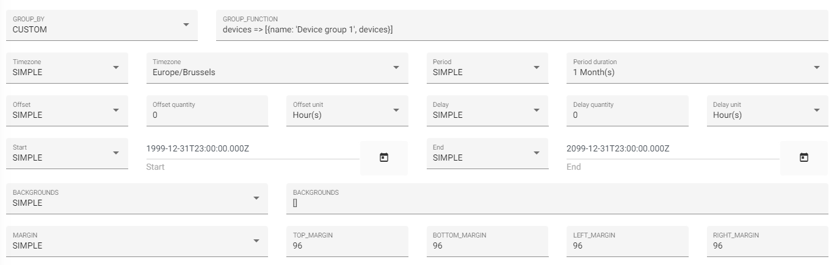Click the Start date text field
The image size is (837, 265).
[x=252, y=148]
